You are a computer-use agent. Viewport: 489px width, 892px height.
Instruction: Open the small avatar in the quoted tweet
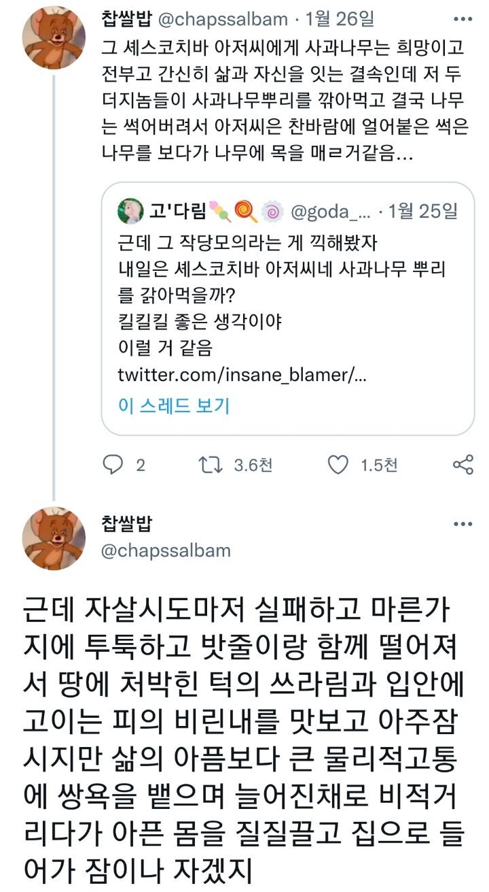129,212
